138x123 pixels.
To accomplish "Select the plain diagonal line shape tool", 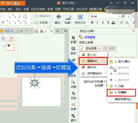I will point(3,16).
